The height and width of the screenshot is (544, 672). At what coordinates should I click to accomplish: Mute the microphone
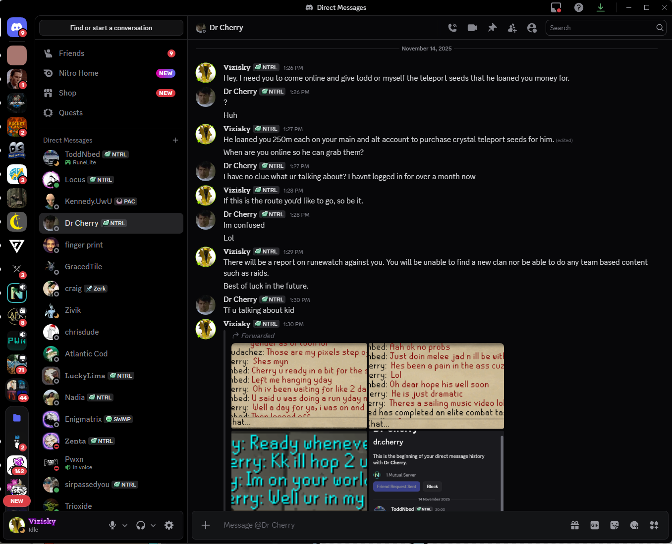[x=112, y=525]
